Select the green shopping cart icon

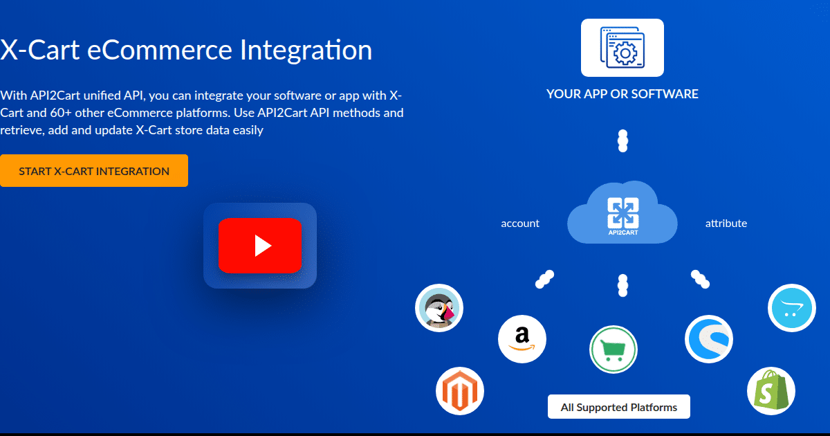click(614, 349)
